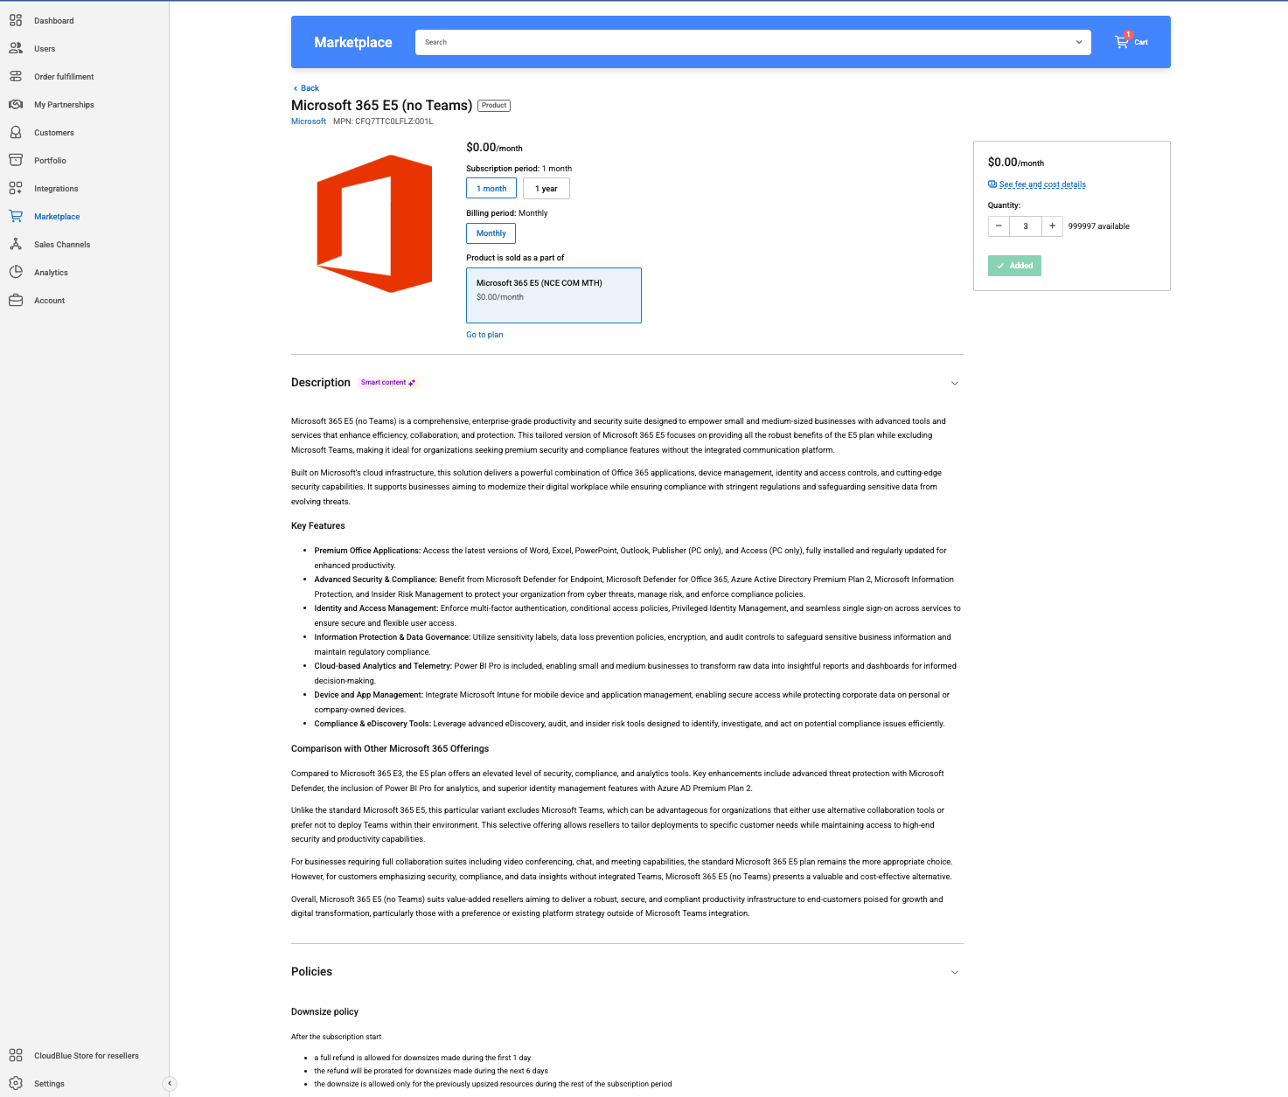Select the Monthly billing period
This screenshot has width=1288, height=1097.
[x=491, y=233]
